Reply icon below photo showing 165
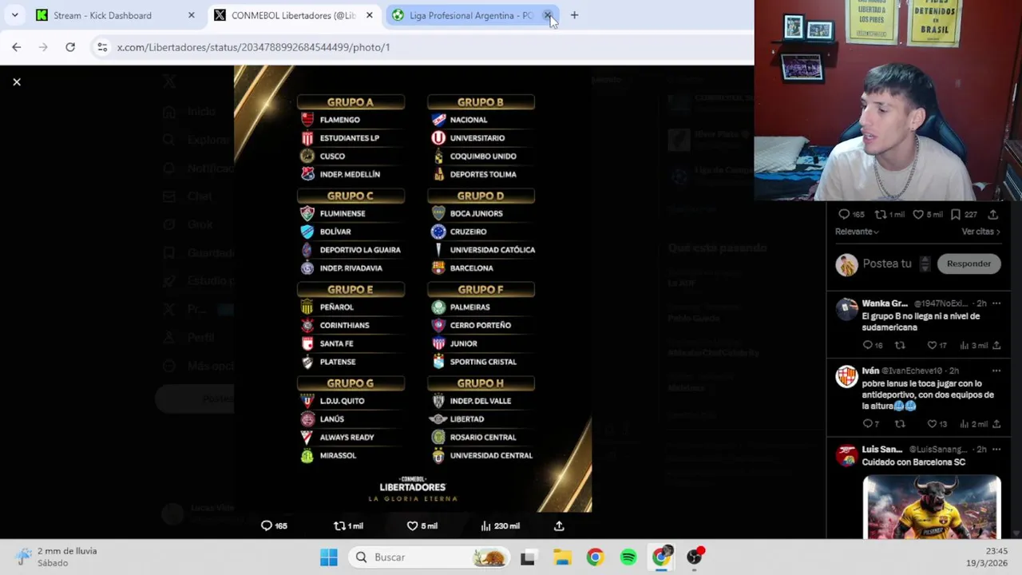This screenshot has height=575, width=1022. [274, 525]
